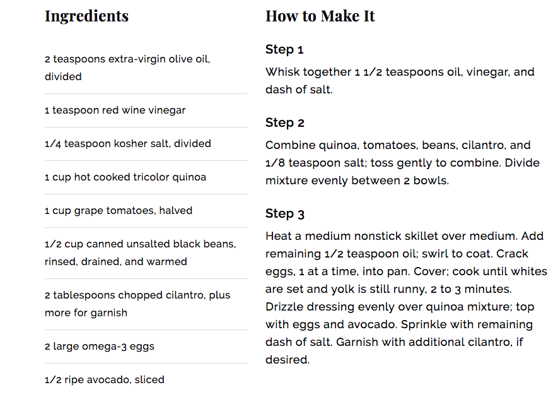
Task: Click the 'Drizzle dressing evenly' sentence
Action: point(400,316)
